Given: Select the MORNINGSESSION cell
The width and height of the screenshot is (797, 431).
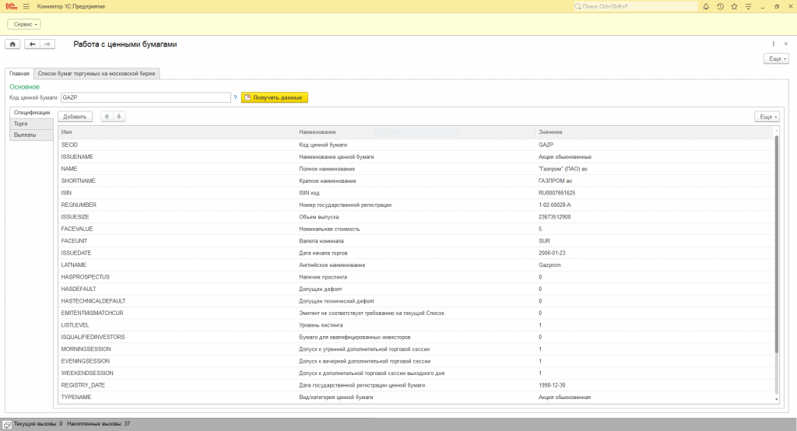Looking at the screenshot, I should point(177,349).
